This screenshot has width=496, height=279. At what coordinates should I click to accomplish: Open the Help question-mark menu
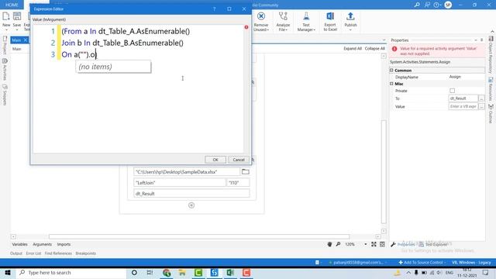tap(437, 5)
